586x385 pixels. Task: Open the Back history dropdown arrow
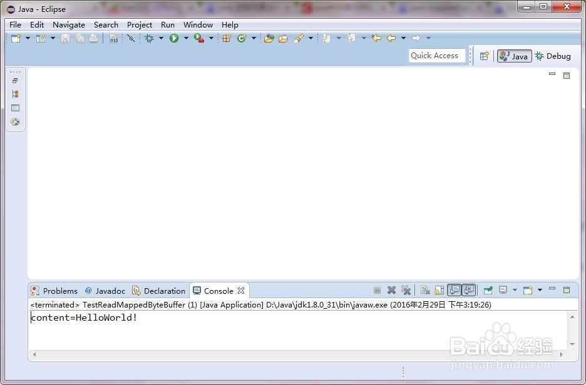coord(403,38)
